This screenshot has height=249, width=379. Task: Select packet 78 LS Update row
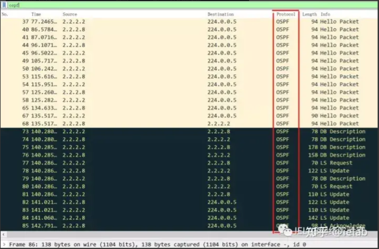point(189,171)
